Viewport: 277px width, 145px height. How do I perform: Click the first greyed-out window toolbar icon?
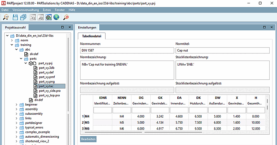33,17
